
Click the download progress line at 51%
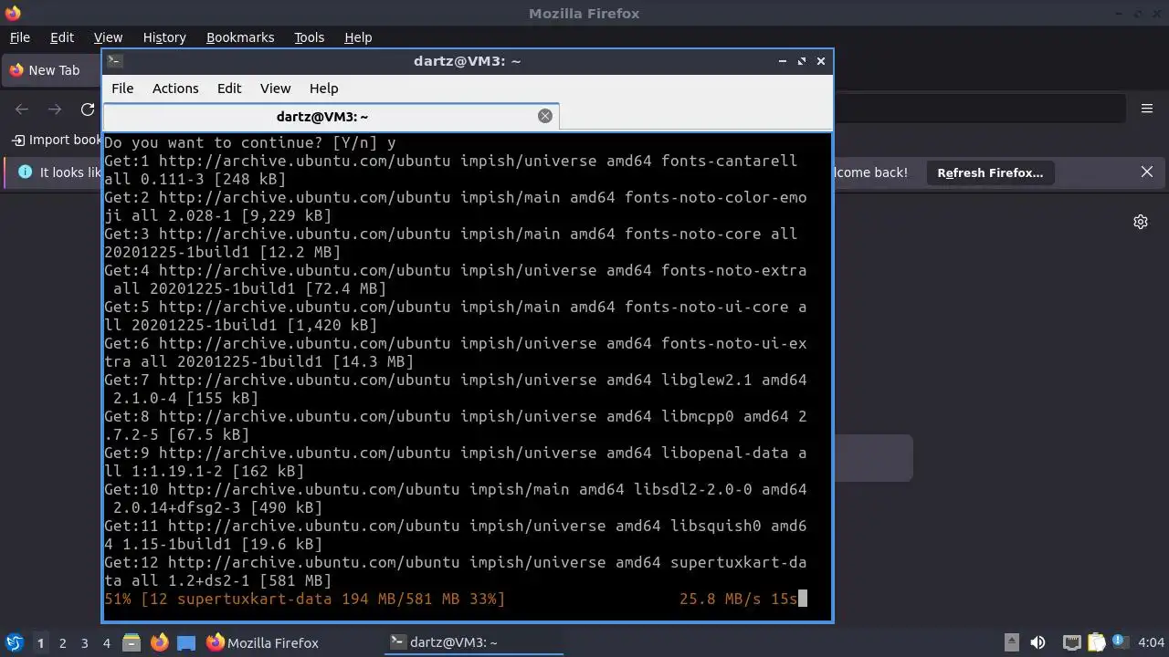[455, 599]
